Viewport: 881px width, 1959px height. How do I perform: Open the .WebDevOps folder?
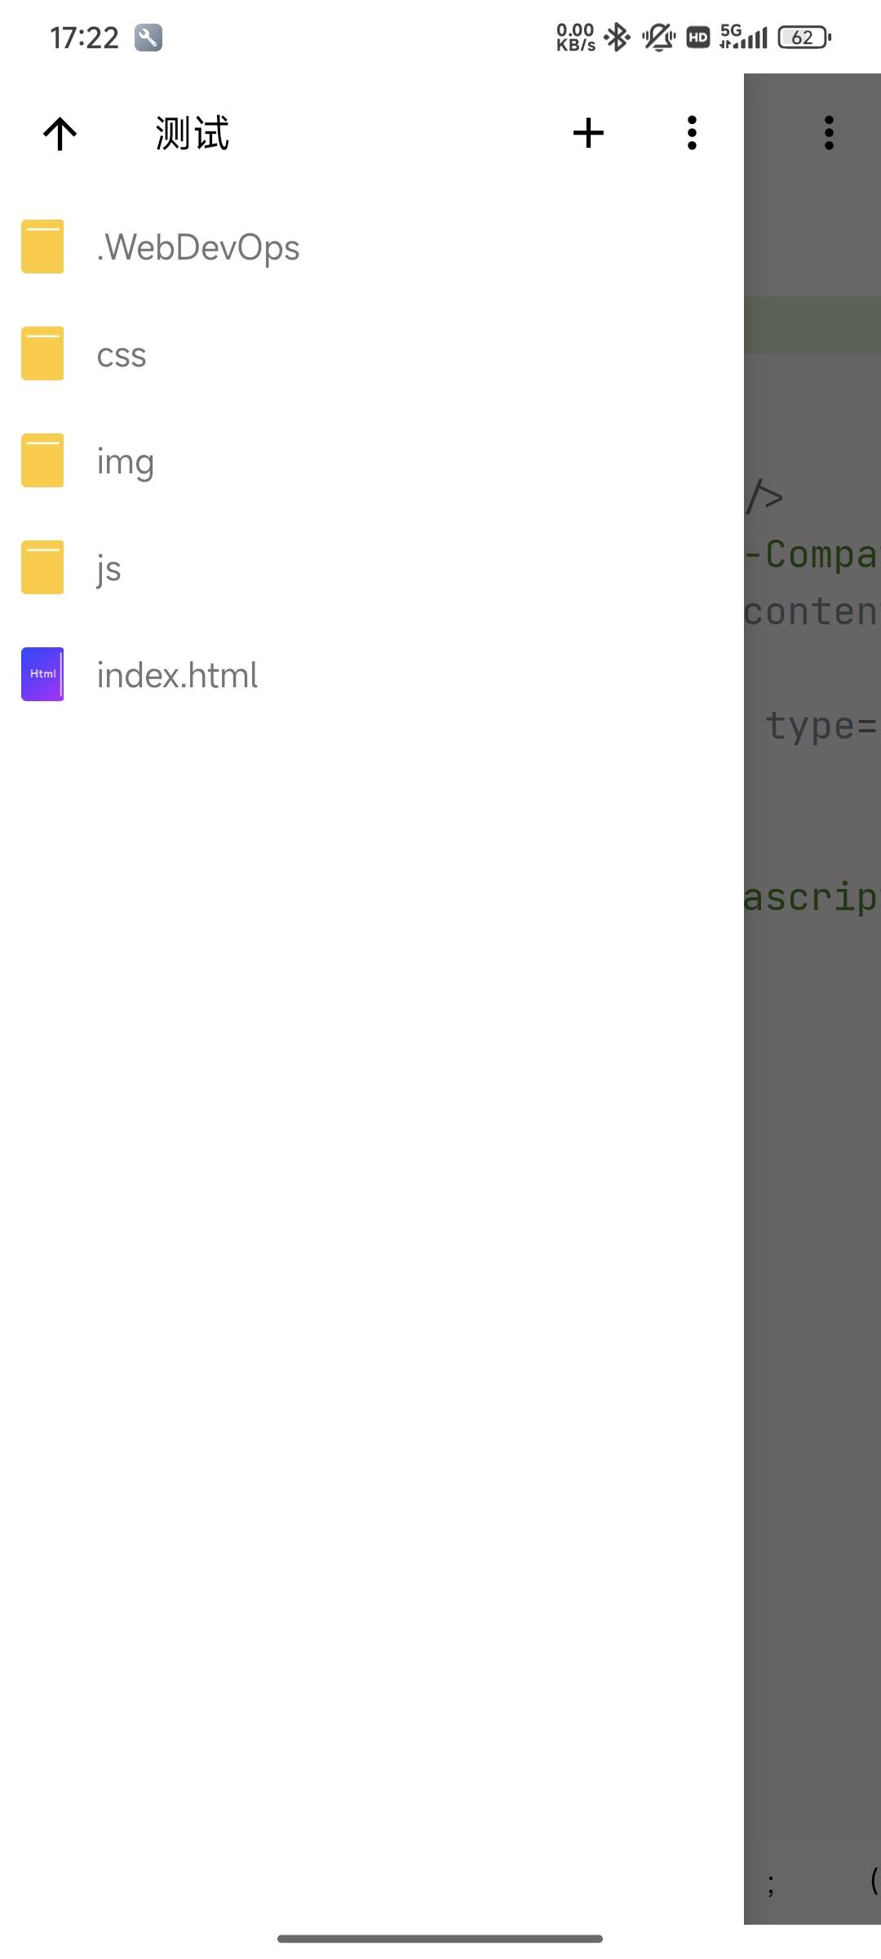click(198, 247)
